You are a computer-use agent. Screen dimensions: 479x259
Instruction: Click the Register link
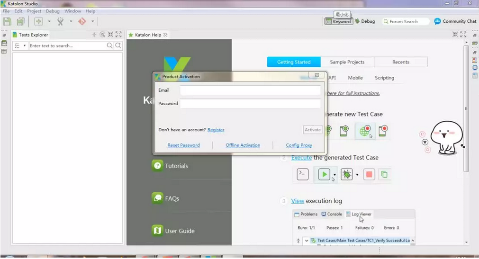[216, 130]
